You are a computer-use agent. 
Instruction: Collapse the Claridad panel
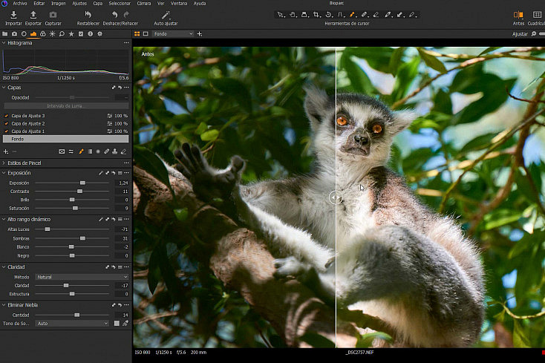pyautogui.click(x=4, y=266)
